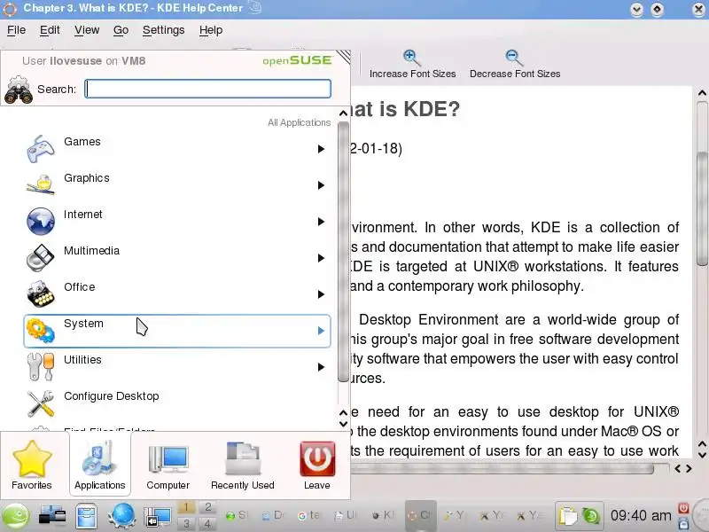
Task: Click the All Applications breadcrumb label
Action: coord(299,122)
